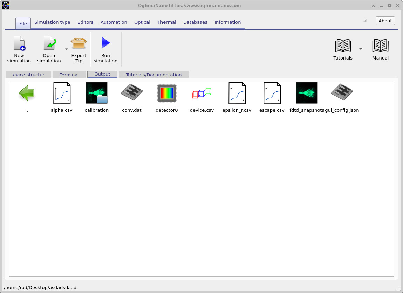Click the OghmaNano logo in the title bar
Viewport: 403px width, 293px height.
[6, 5]
